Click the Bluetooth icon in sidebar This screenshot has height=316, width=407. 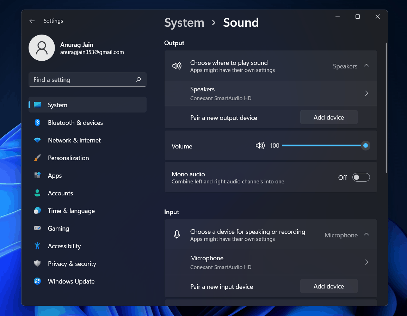(x=37, y=122)
